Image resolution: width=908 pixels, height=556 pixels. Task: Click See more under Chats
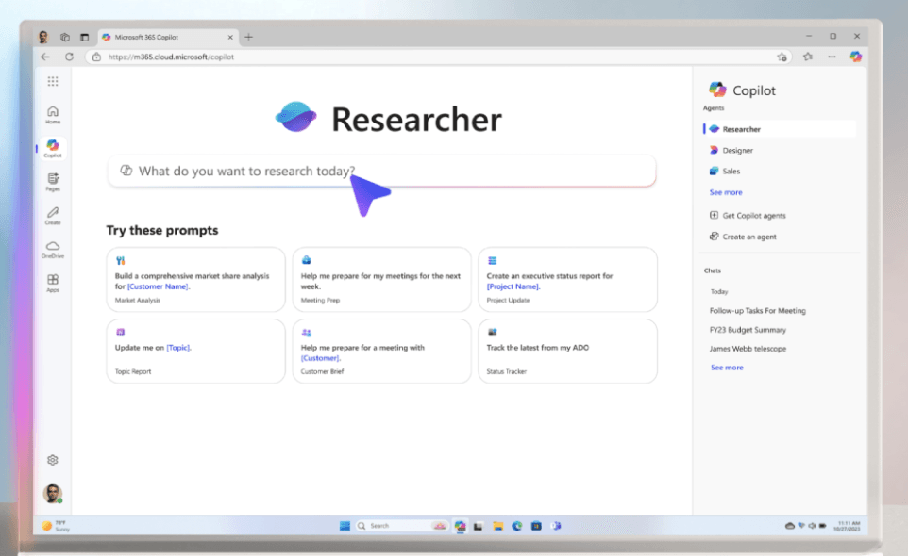point(727,368)
